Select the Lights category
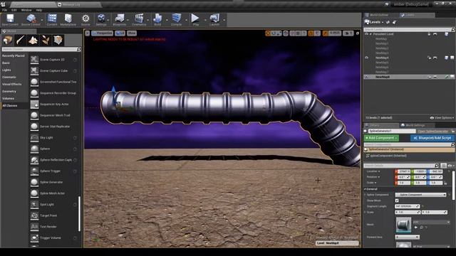The height and width of the screenshot is (256, 456). pyautogui.click(x=6, y=70)
